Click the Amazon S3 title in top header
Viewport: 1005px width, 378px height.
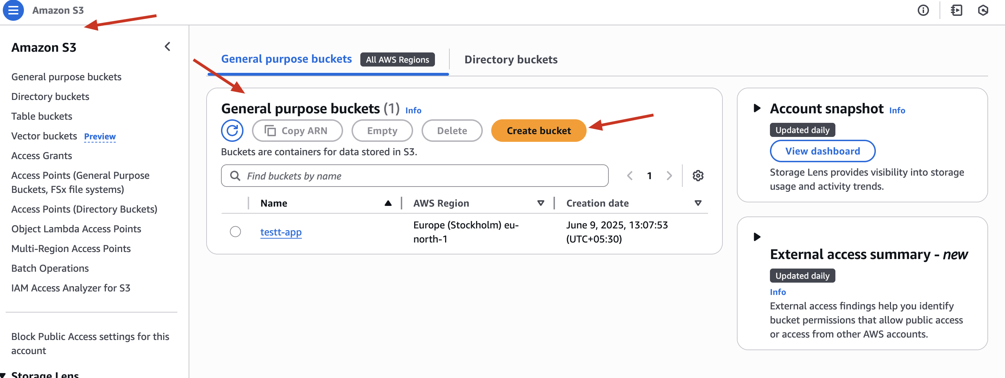[58, 11]
